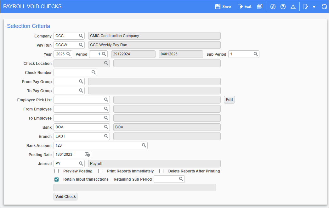329x208 pixels.
Task: Click Exit in the top toolbar
Action: (x=244, y=6)
